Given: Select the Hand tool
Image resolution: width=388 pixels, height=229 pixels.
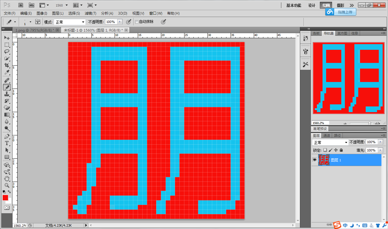Looking at the screenshot, I should click(7, 179).
